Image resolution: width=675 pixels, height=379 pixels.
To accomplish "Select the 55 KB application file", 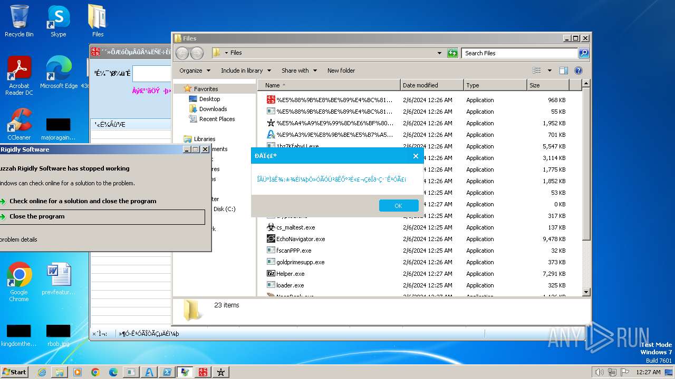I will (417, 112).
